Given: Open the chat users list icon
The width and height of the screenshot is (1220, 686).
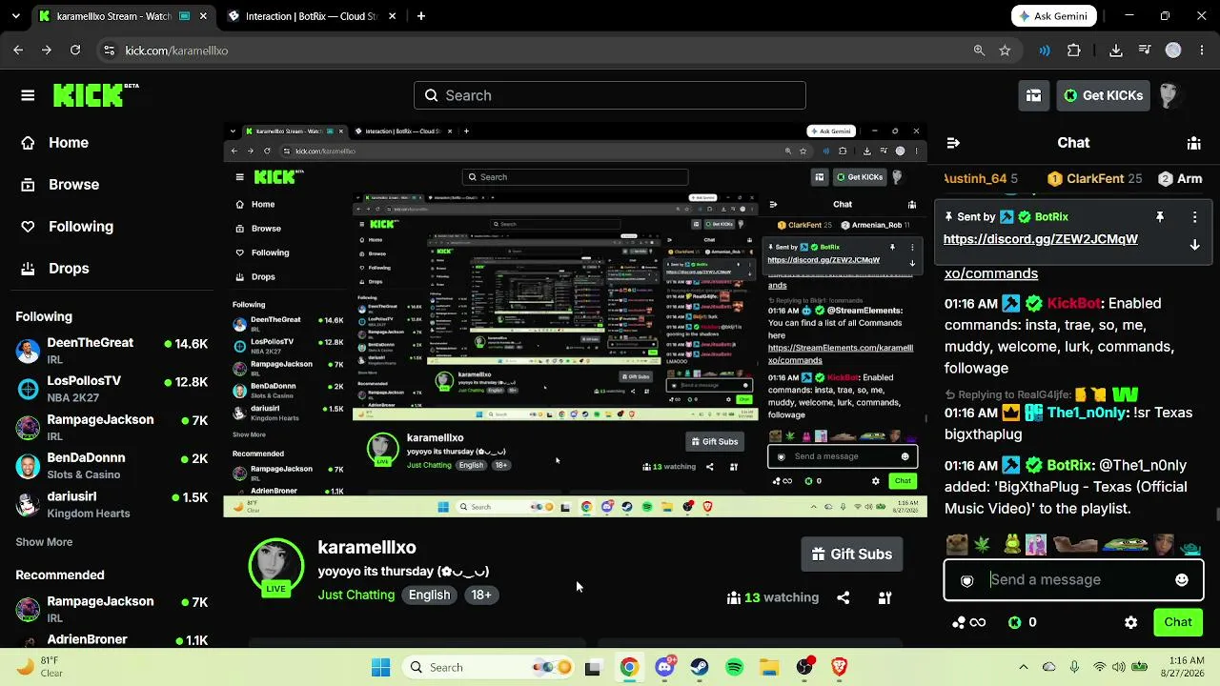Looking at the screenshot, I should coord(1193,143).
